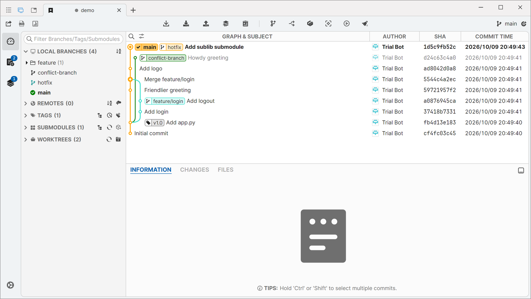Open the Git LFS menu
This screenshot has height=299, width=531.
click(310, 24)
